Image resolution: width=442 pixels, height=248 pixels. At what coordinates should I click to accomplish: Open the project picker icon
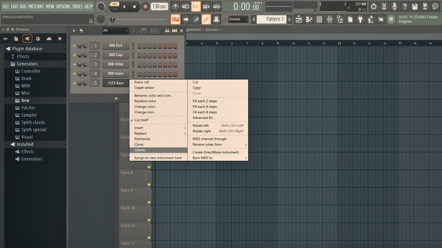tap(350, 19)
